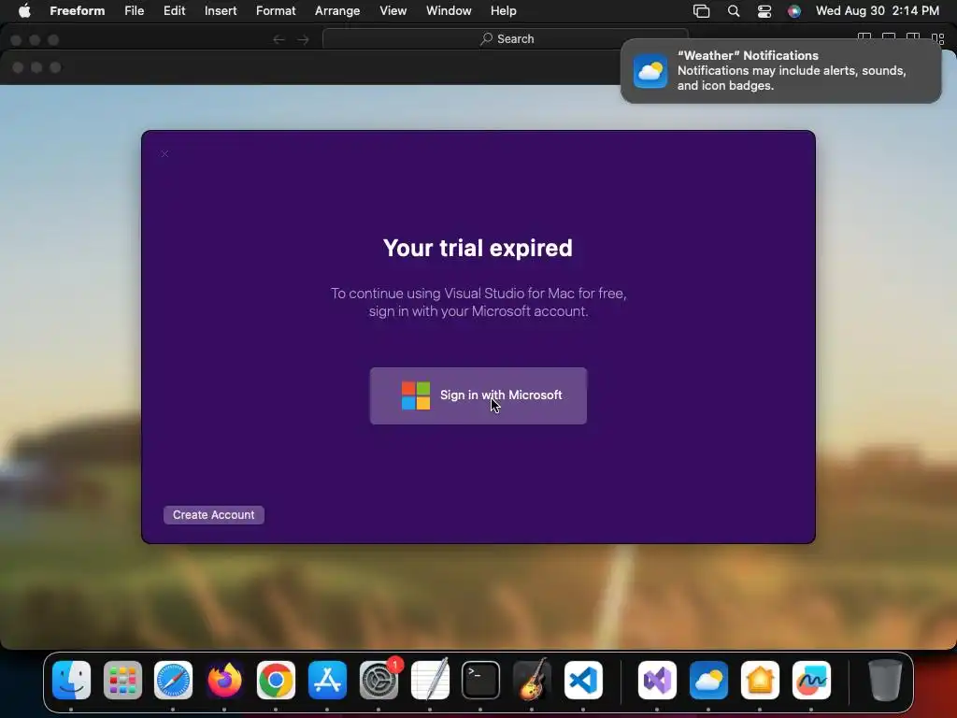Activate Siri from the menu bar

(x=794, y=11)
